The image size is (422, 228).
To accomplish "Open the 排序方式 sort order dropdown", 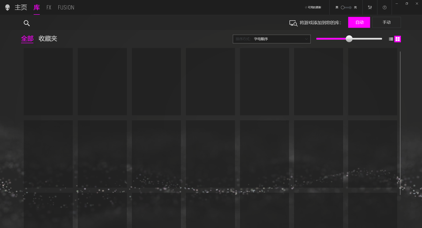I will 271,39.
